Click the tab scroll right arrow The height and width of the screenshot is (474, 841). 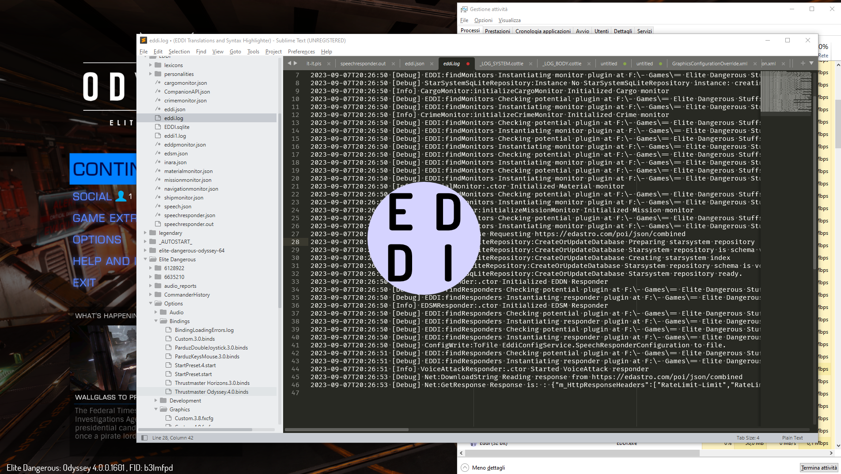coord(295,63)
